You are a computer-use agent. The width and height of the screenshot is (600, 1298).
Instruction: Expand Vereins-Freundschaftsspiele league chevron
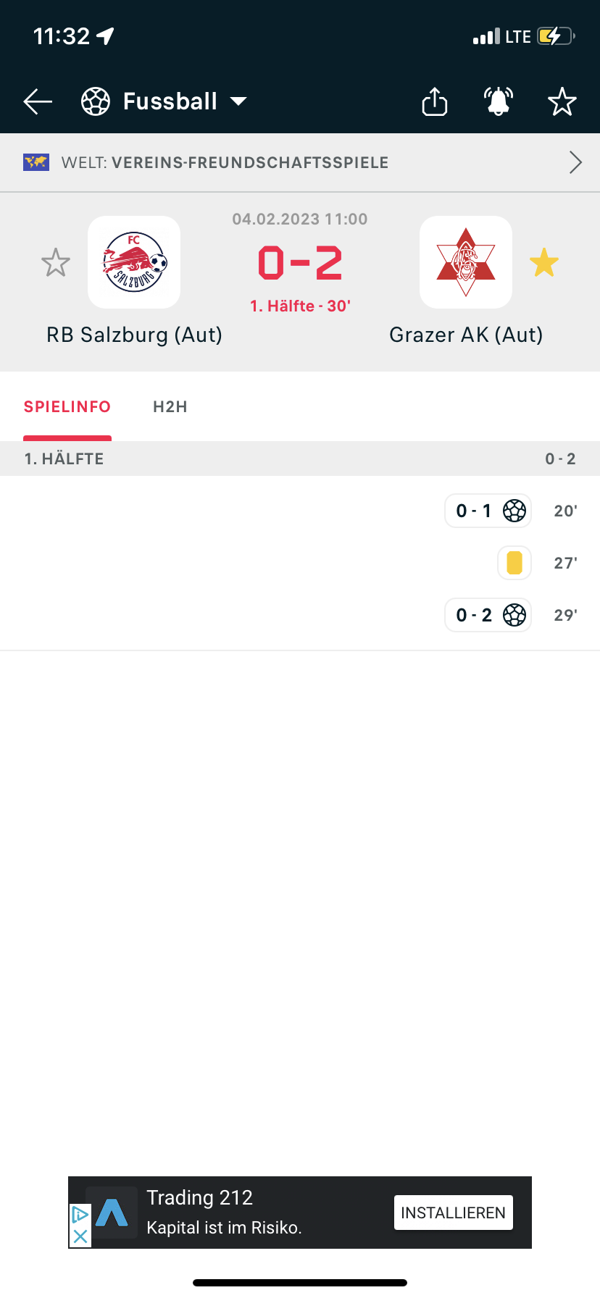[575, 162]
